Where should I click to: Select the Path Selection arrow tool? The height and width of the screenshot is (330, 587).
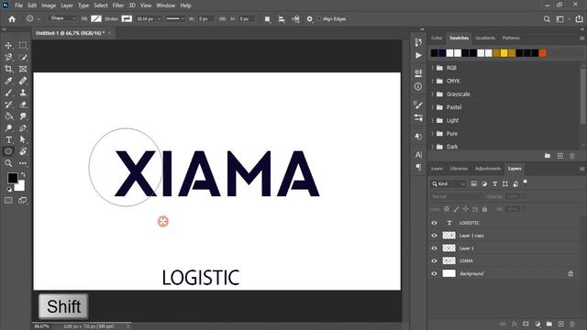pyautogui.click(x=23, y=139)
